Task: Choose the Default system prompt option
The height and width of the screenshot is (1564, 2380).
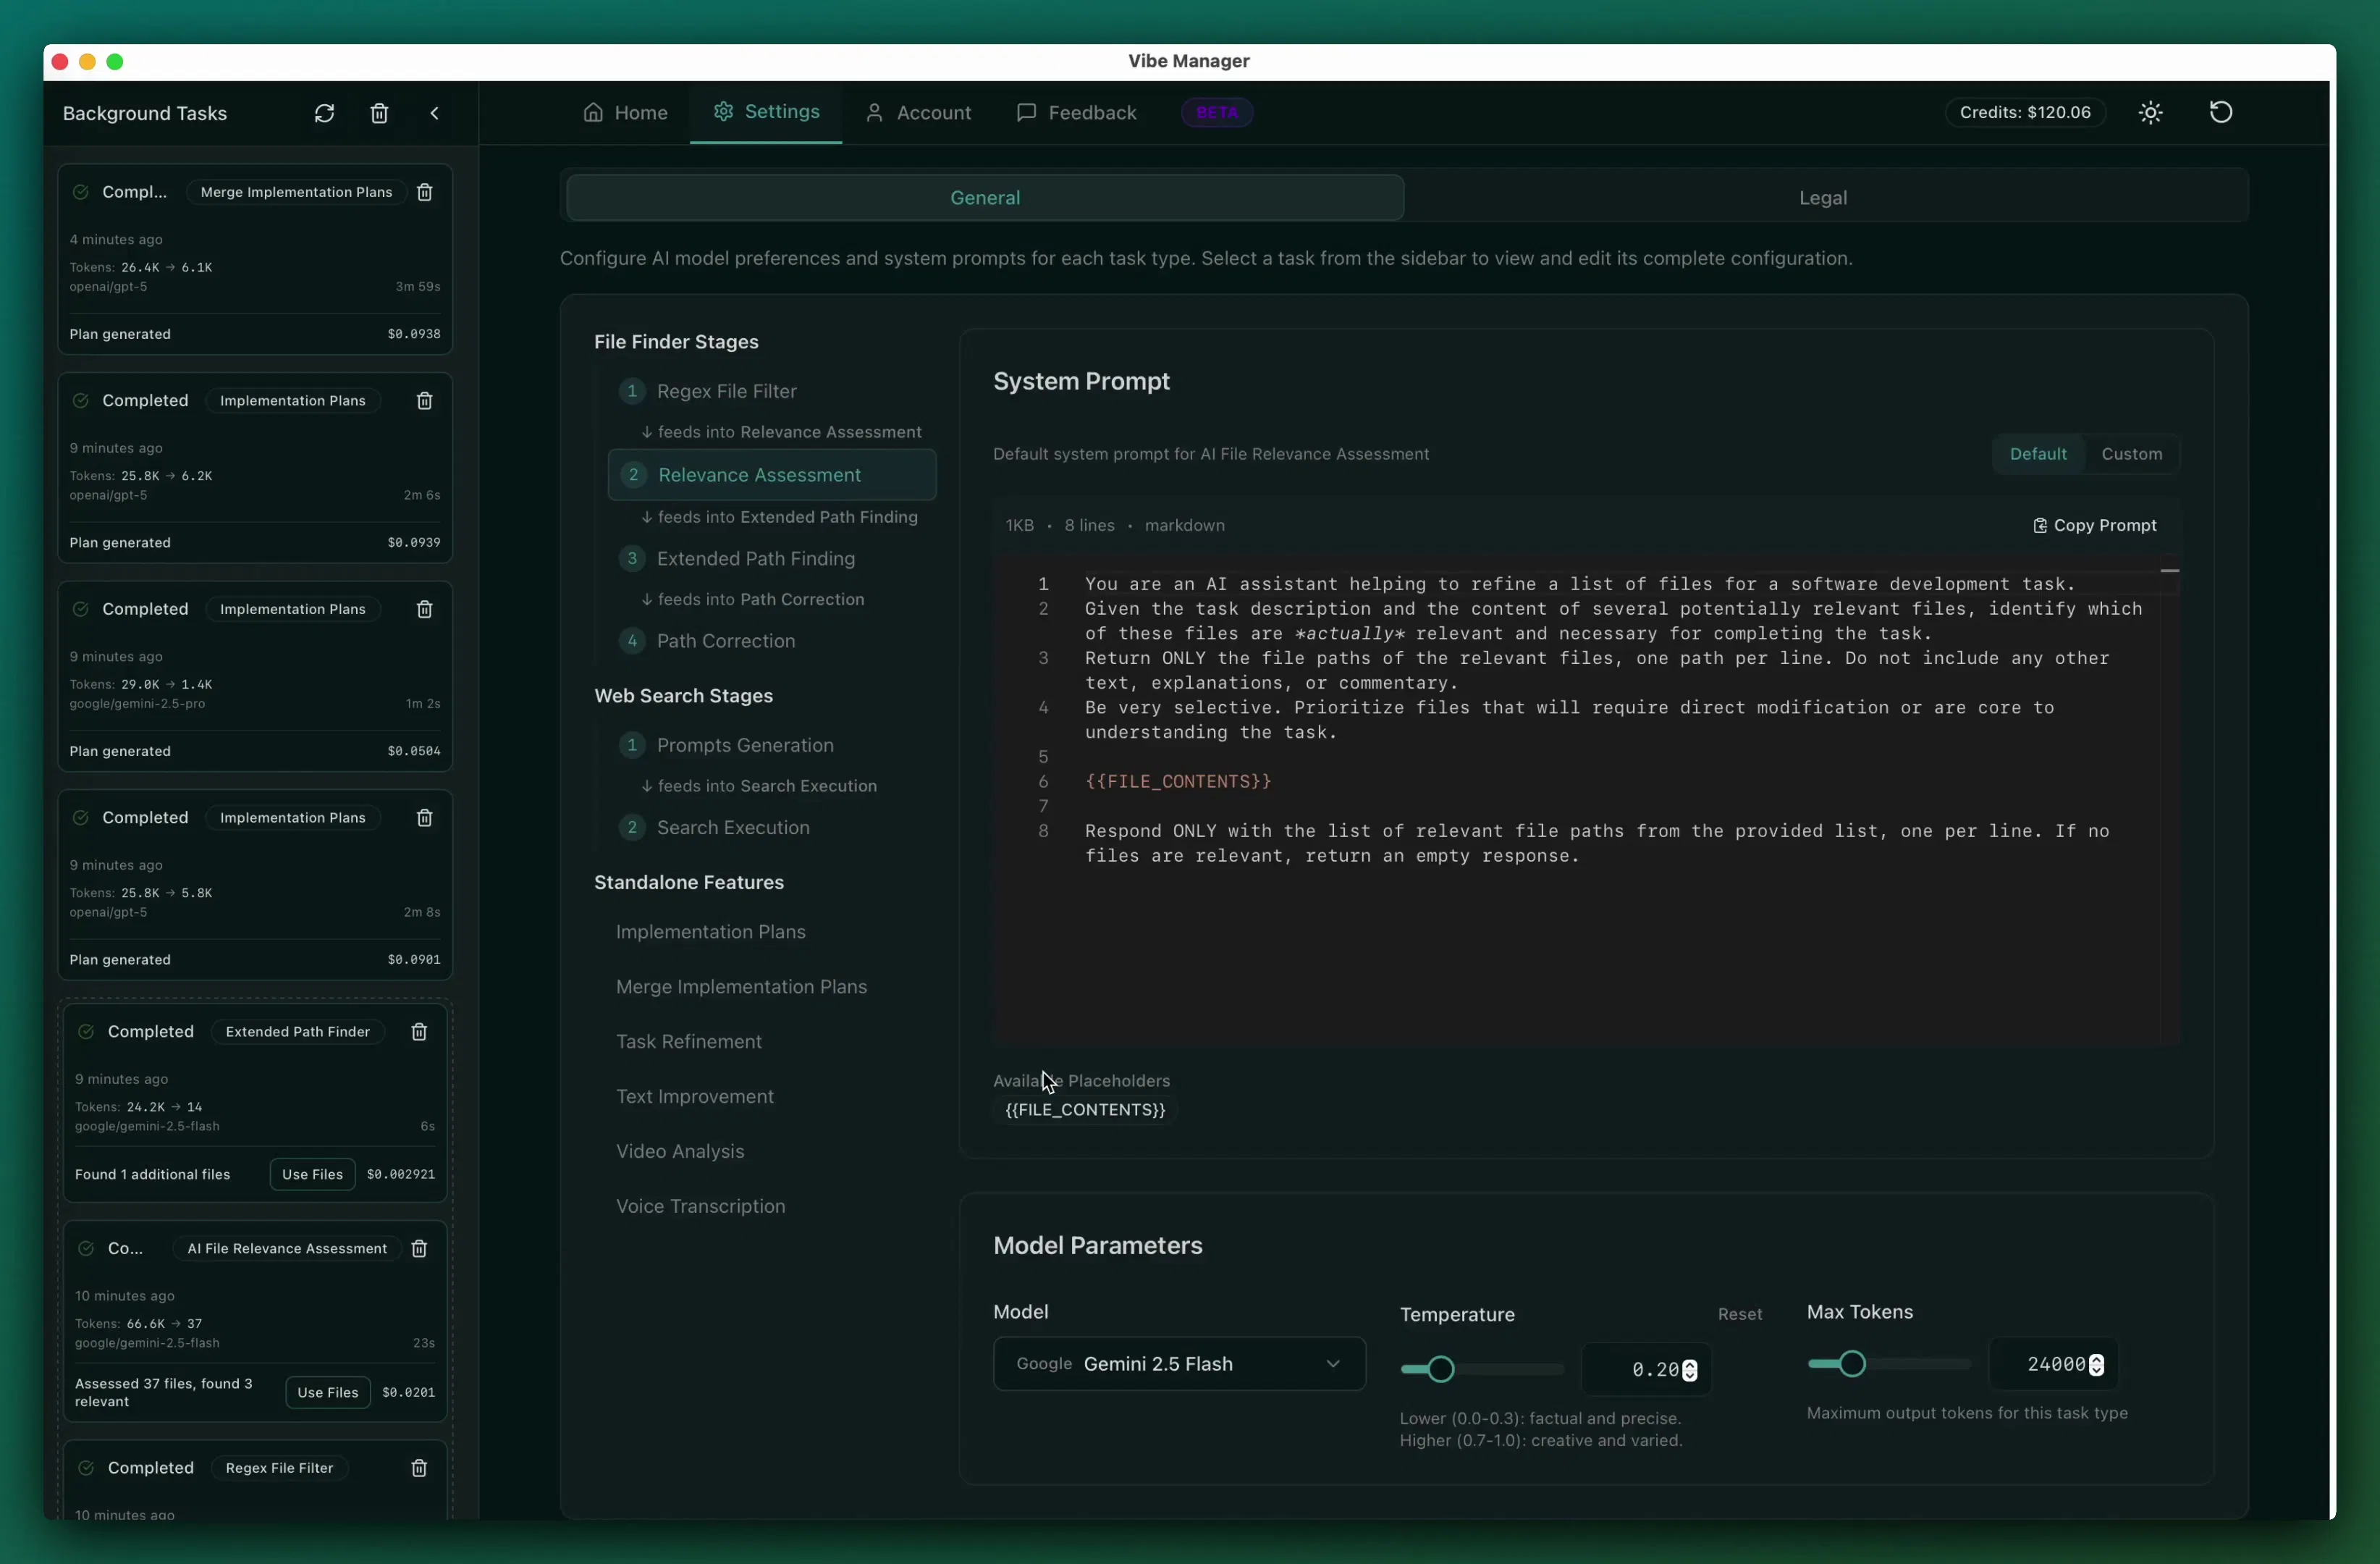Action: point(2037,454)
